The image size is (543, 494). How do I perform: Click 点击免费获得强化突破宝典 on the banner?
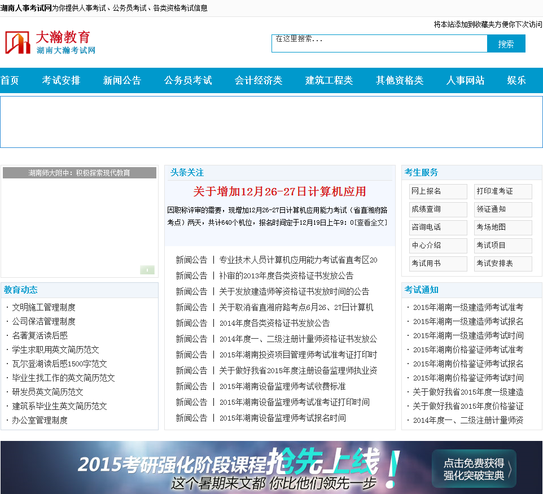coord(474,469)
